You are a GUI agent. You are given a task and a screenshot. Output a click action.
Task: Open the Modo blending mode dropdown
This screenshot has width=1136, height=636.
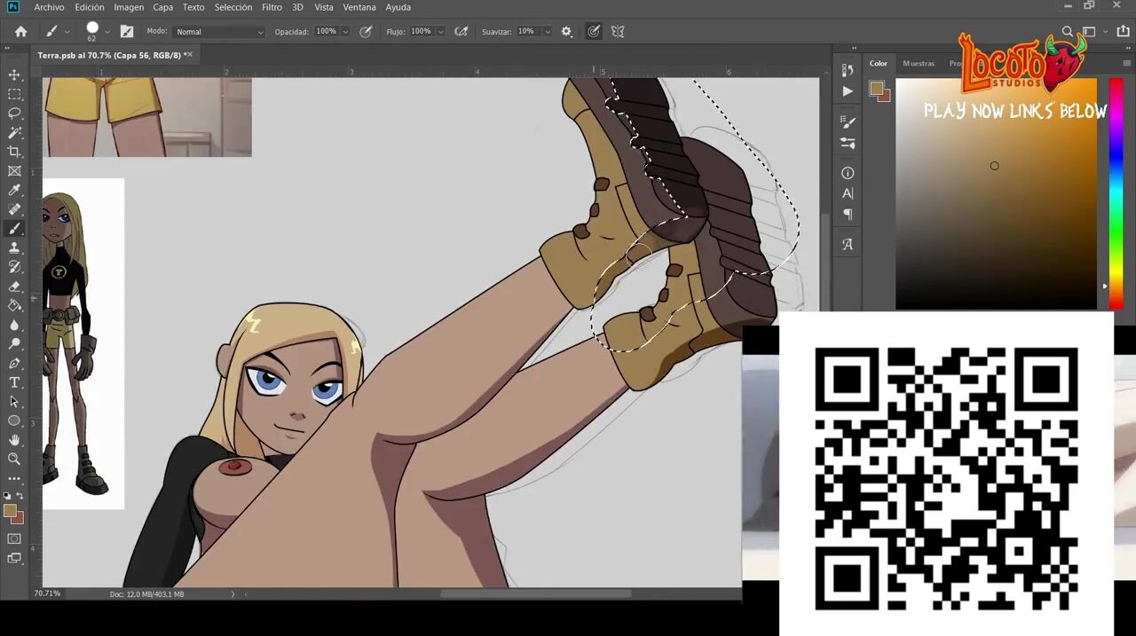[x=219, y=32]
